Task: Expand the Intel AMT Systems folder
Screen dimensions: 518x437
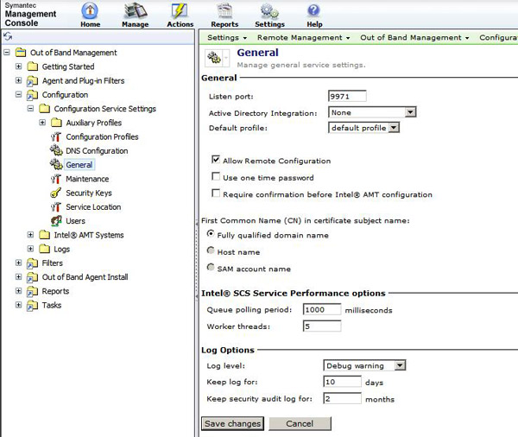Action: (x=30, y=235)
